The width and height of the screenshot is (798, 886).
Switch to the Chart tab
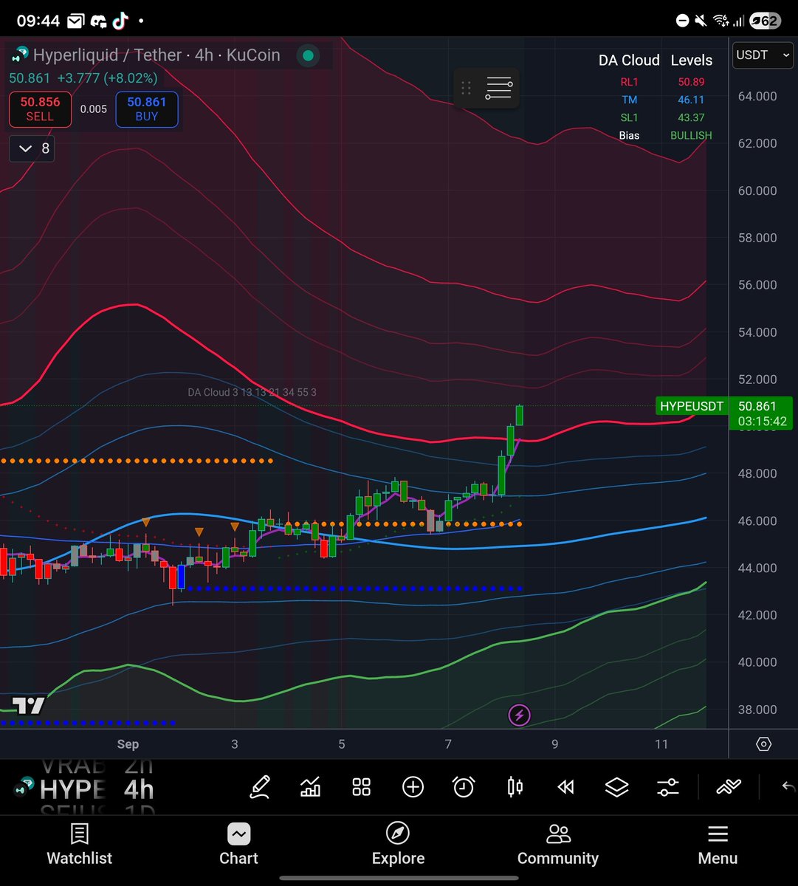click(238, 845)
